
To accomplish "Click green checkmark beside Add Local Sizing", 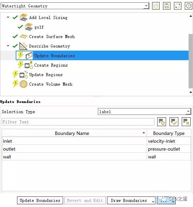I will pos(15,17).
